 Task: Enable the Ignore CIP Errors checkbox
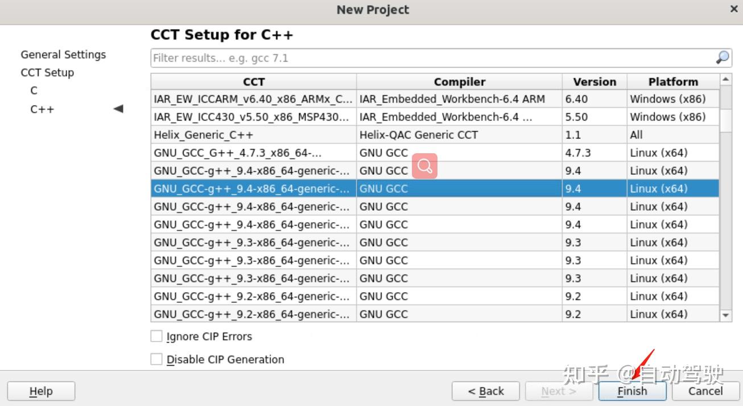click(156, 337)
